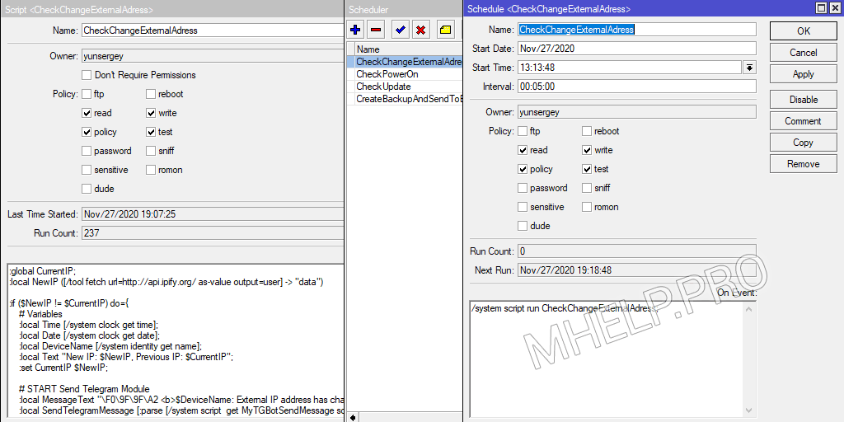Image resolution: width=844 pixels, height=422 pixels.
Task: Edit the Interval field
Action: tap(637, 86)
